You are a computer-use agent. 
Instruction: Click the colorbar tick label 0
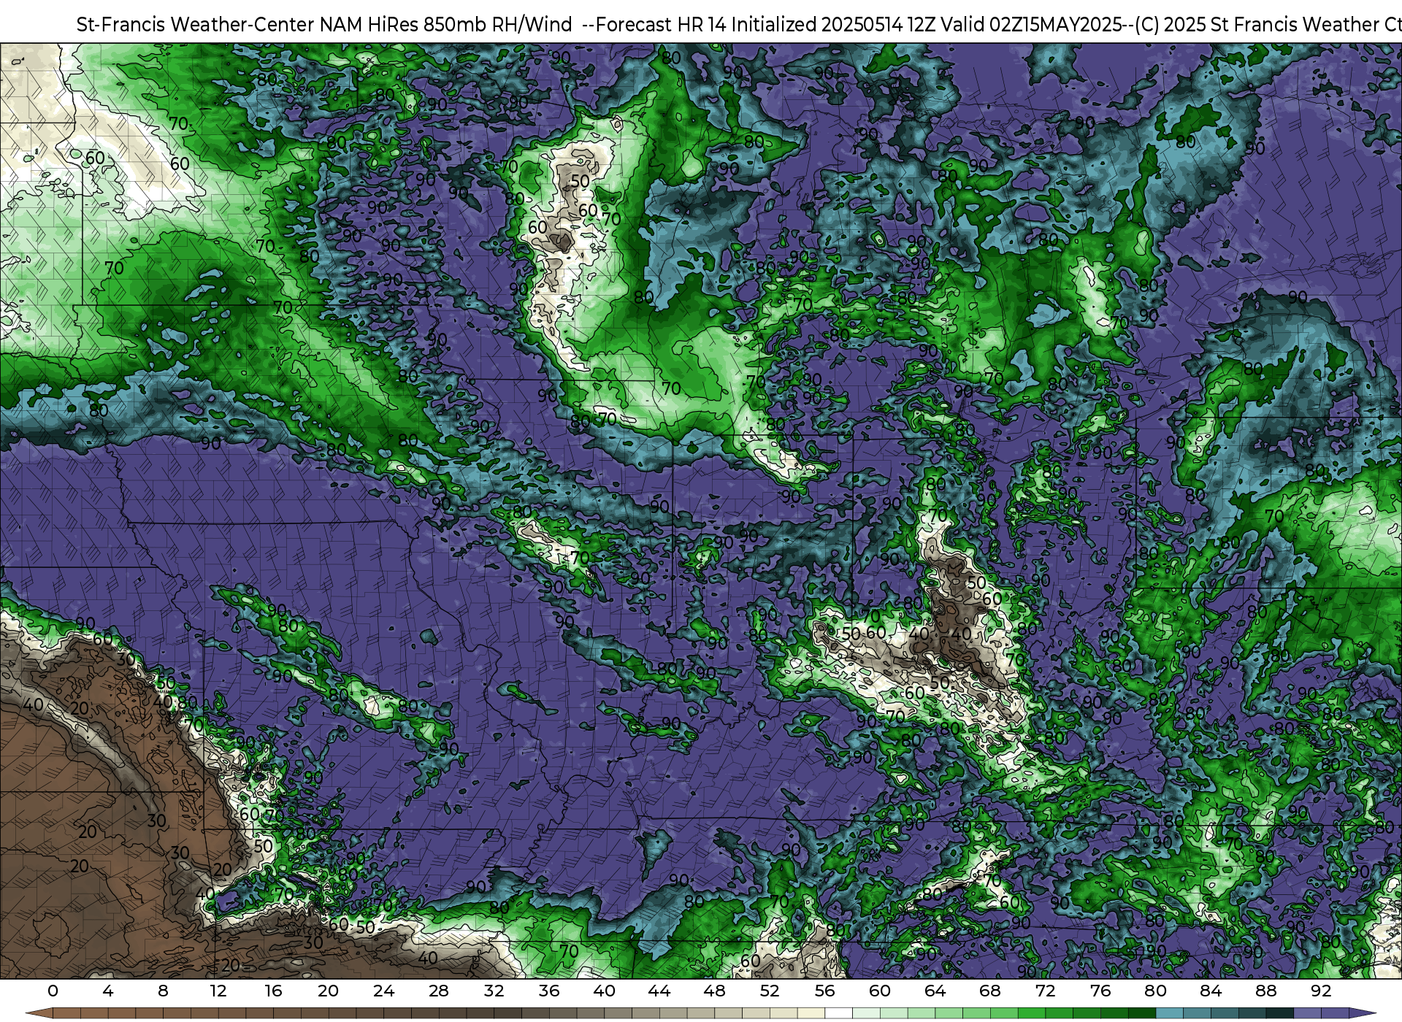[53, 991]
